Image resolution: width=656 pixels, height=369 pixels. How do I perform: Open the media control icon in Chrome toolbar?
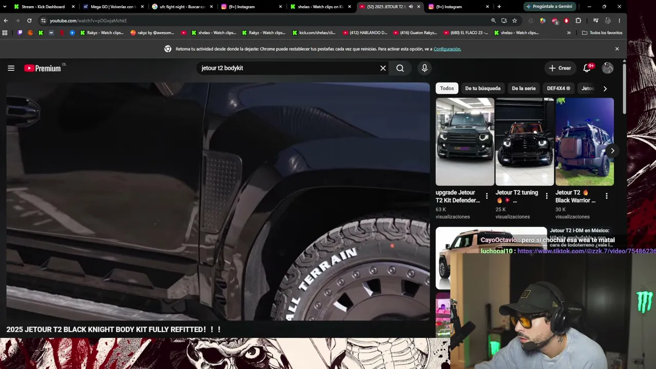[596, 20]
